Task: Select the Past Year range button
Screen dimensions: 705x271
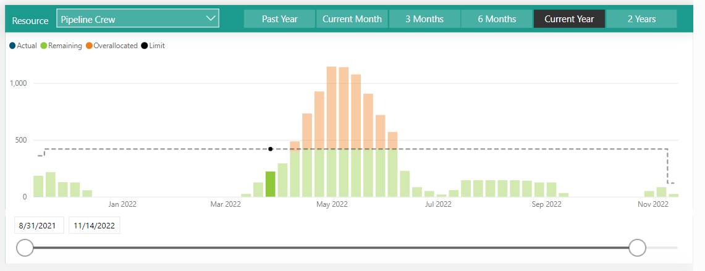Action: tap(279, 19)
